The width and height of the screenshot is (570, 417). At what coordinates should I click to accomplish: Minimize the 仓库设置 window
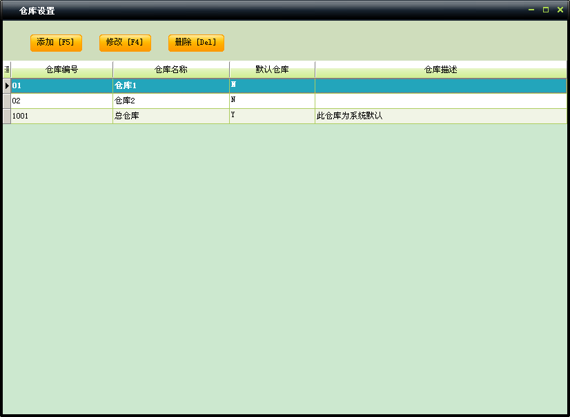click(x=531, y=10)
